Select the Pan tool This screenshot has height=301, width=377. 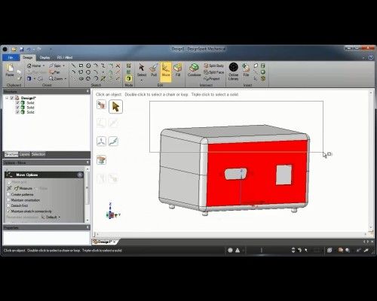pyautogui.click(x=54, y=72)
